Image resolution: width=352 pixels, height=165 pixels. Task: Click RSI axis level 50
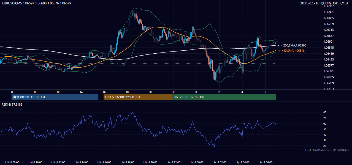(x=325, y=129)
